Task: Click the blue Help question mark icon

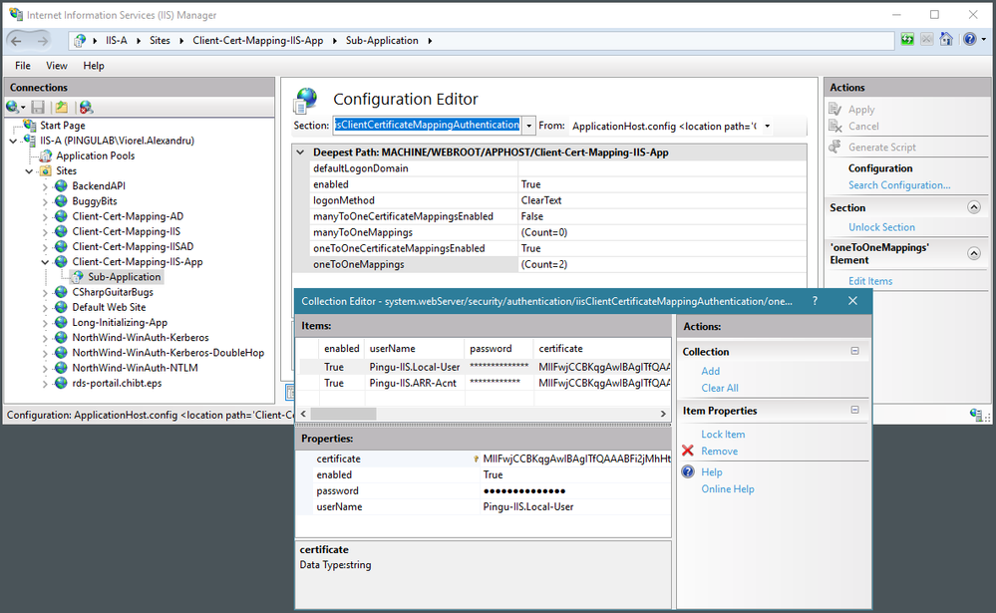Action: coord(688,471)
